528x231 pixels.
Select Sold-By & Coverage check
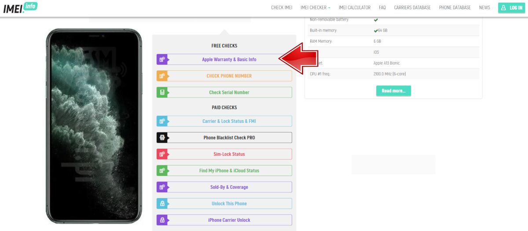click(224, 187)
